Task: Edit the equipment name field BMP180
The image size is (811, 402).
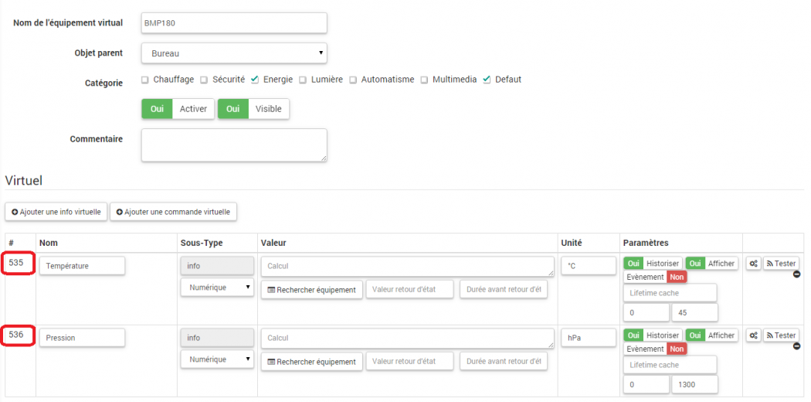Action: [x=234, y=22]
